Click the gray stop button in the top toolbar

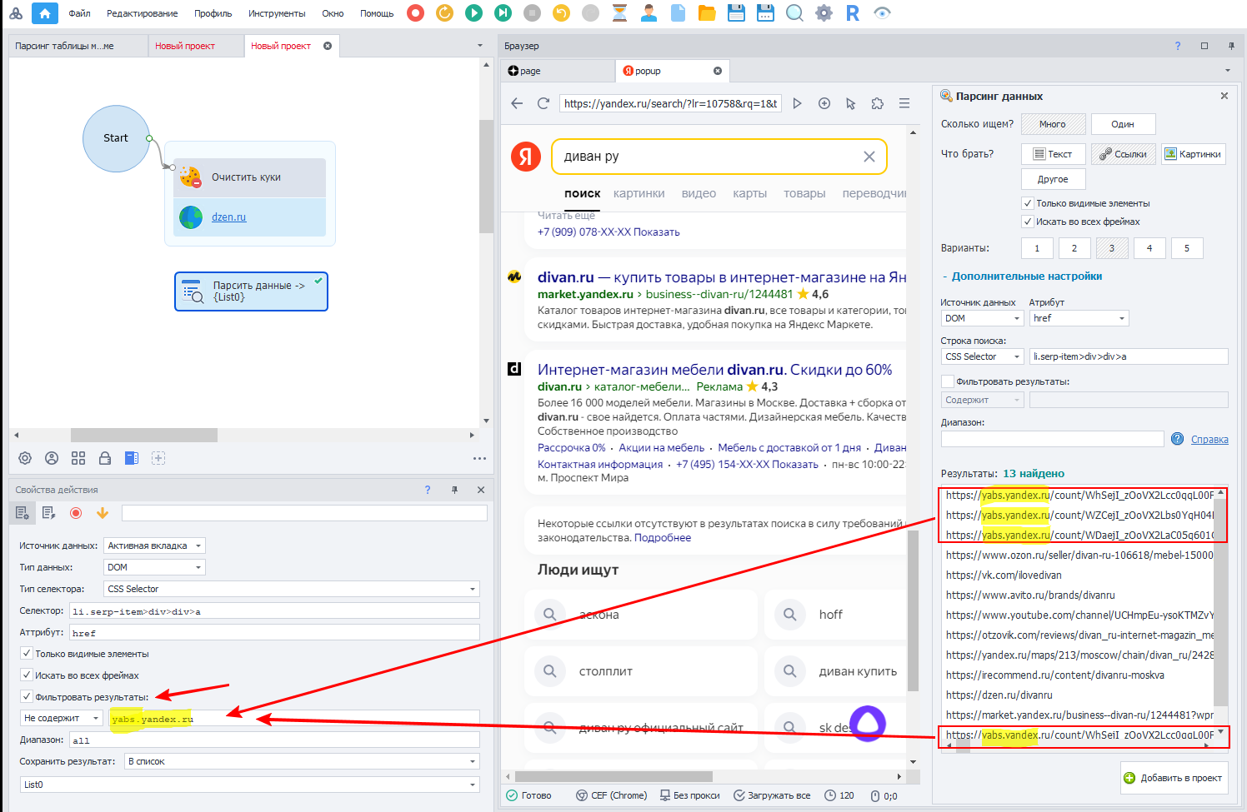532,13
